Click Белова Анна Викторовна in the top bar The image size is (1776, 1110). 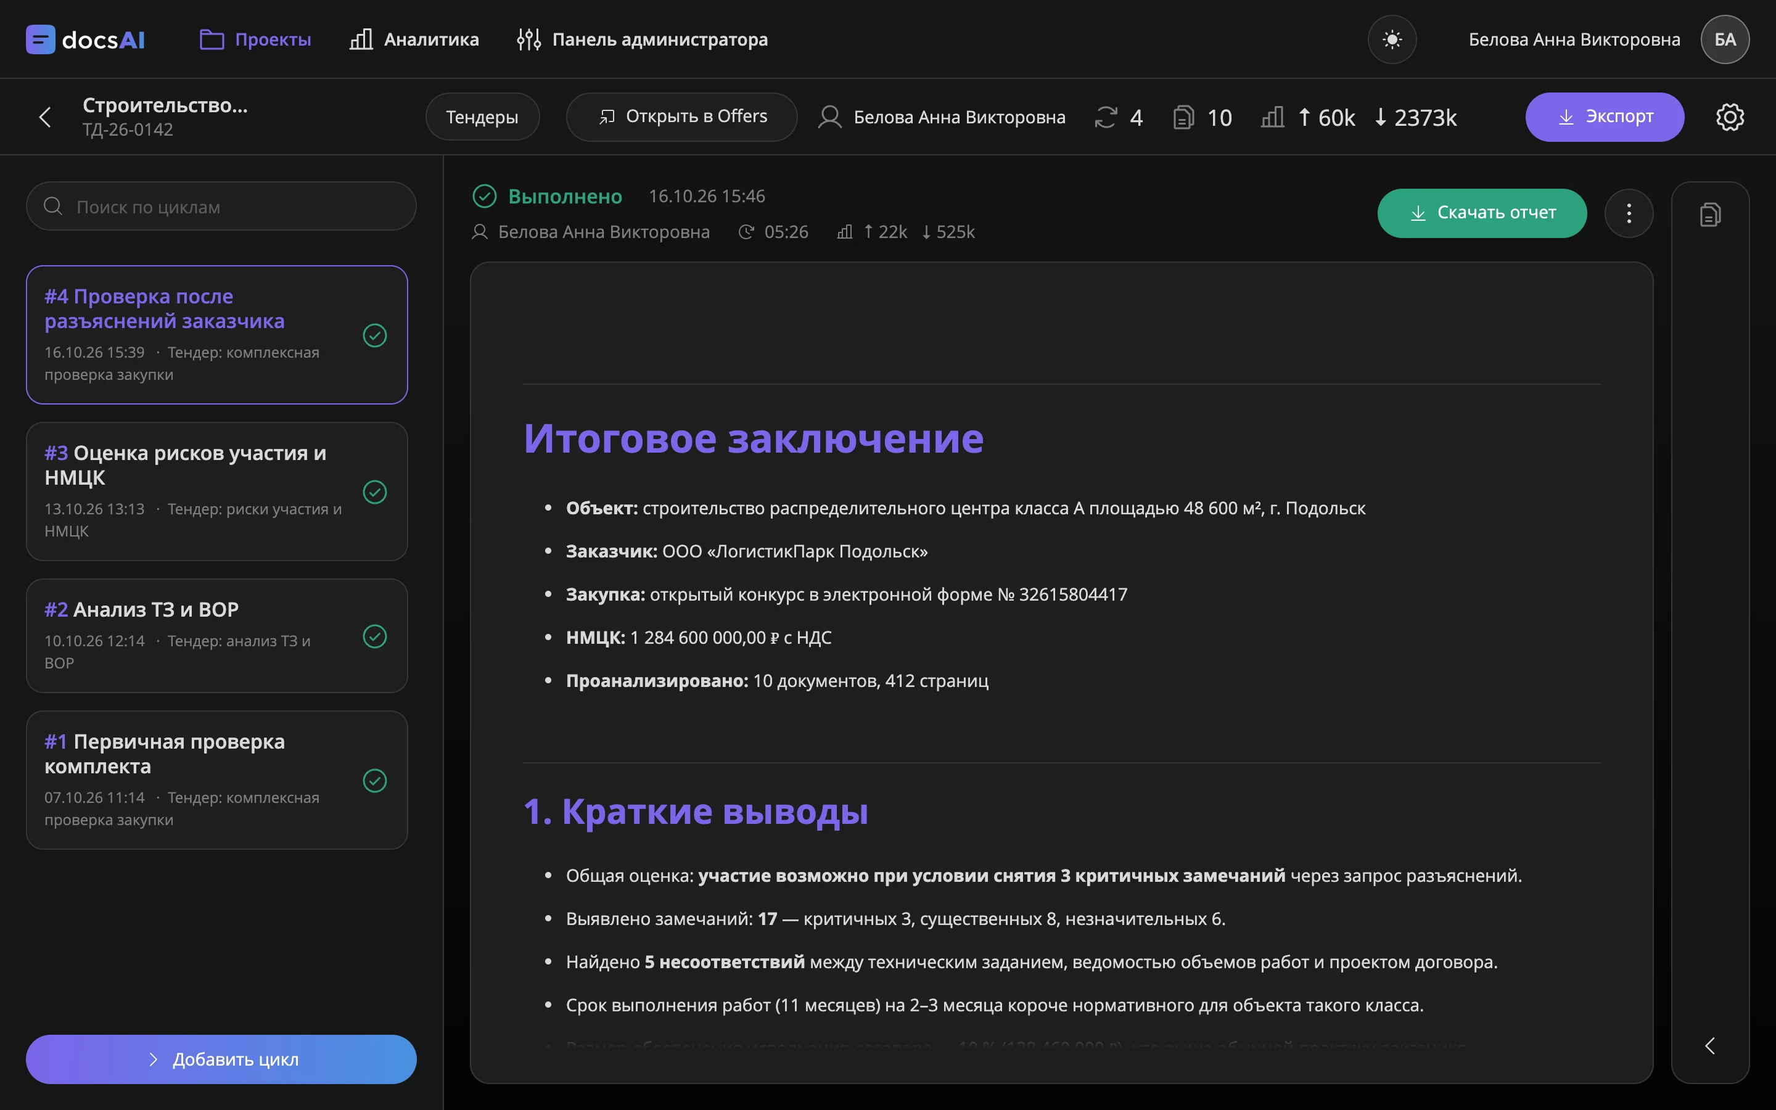pyautogui.click(x=1574, y=39)
